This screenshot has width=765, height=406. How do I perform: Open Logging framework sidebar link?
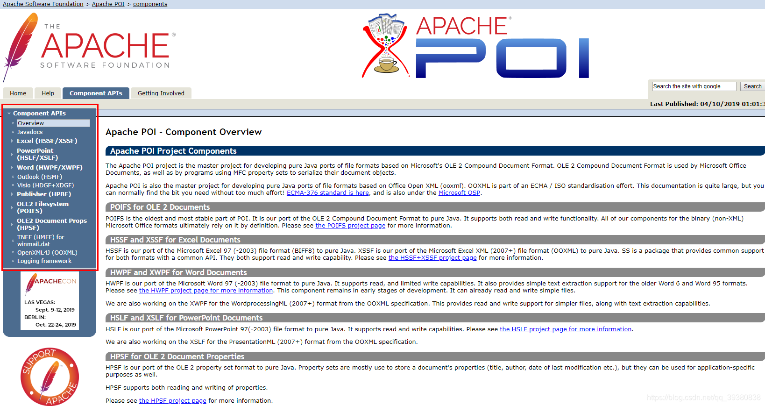[44, 261]
